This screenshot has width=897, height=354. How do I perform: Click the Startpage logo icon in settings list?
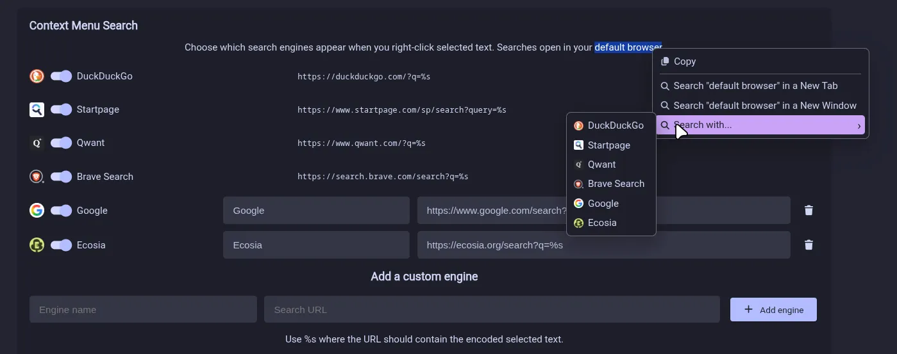pyautogui.click(x=37, y=109)
